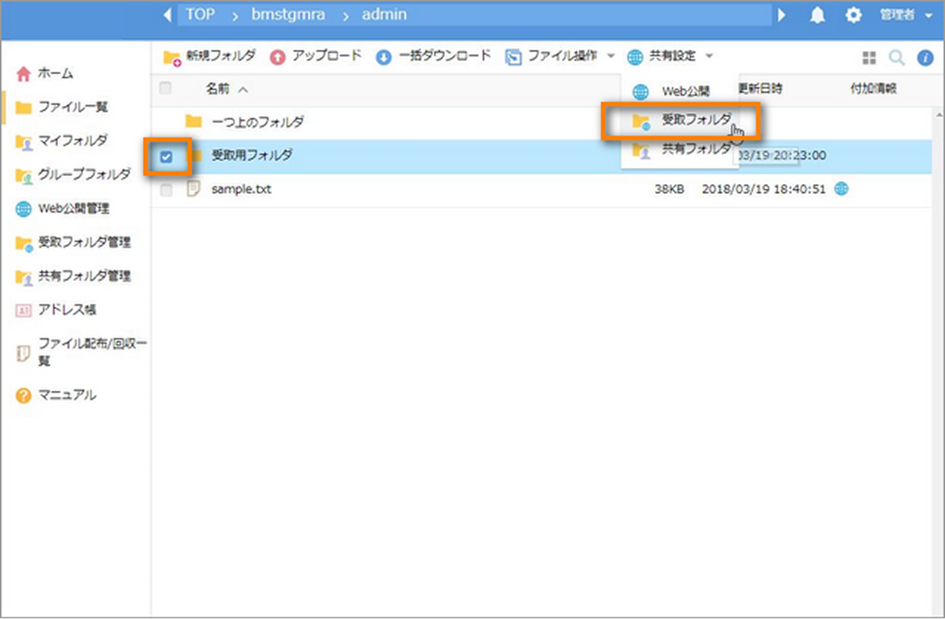Open the notifications bell icon
Screen dimensions: 945x619
(818, 15)
